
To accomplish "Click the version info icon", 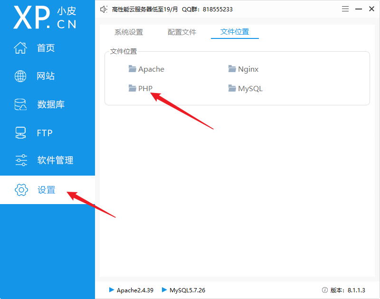I will tap(325, 290).
